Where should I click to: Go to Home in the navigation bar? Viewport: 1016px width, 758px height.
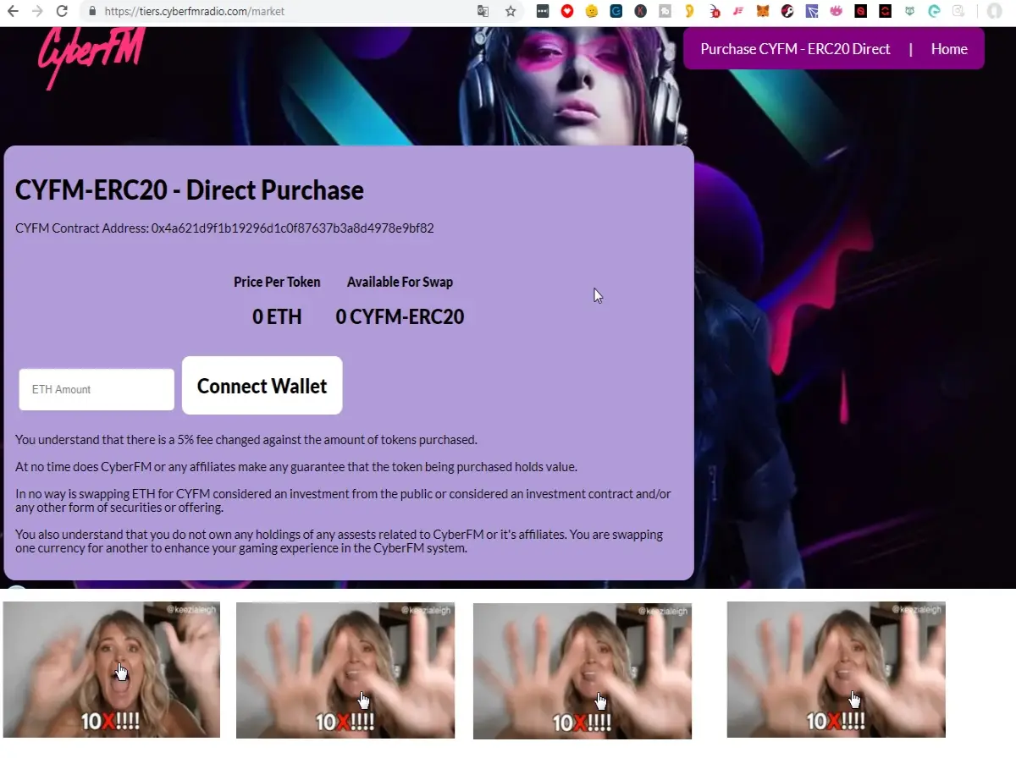coord(949,49)
